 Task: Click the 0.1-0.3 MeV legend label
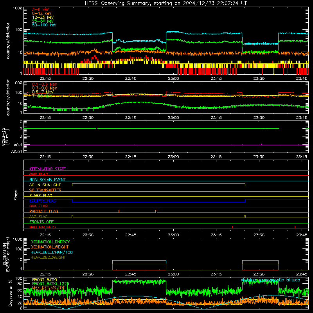(x=45, y=84)
